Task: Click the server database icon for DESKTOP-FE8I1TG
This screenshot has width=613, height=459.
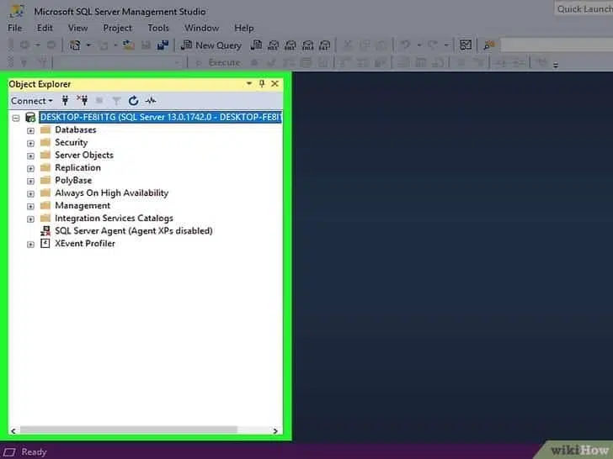Action: [x=30, y=118]
